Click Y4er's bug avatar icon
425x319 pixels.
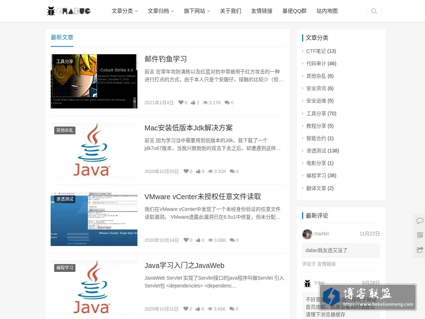point(307,283)
